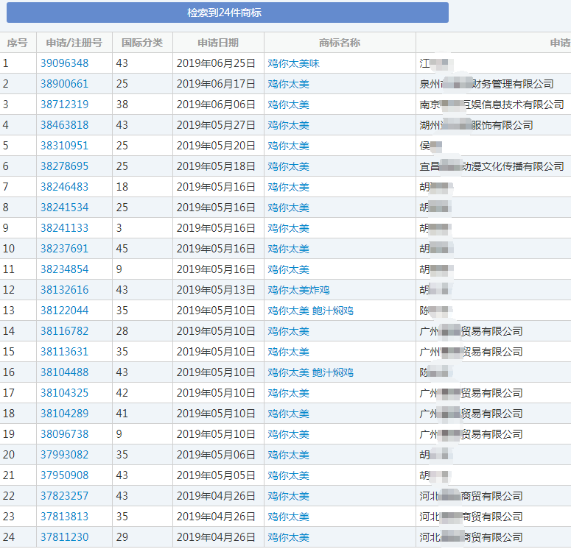Click application number 38104488
571x549 pixels.
coord(64,372)
